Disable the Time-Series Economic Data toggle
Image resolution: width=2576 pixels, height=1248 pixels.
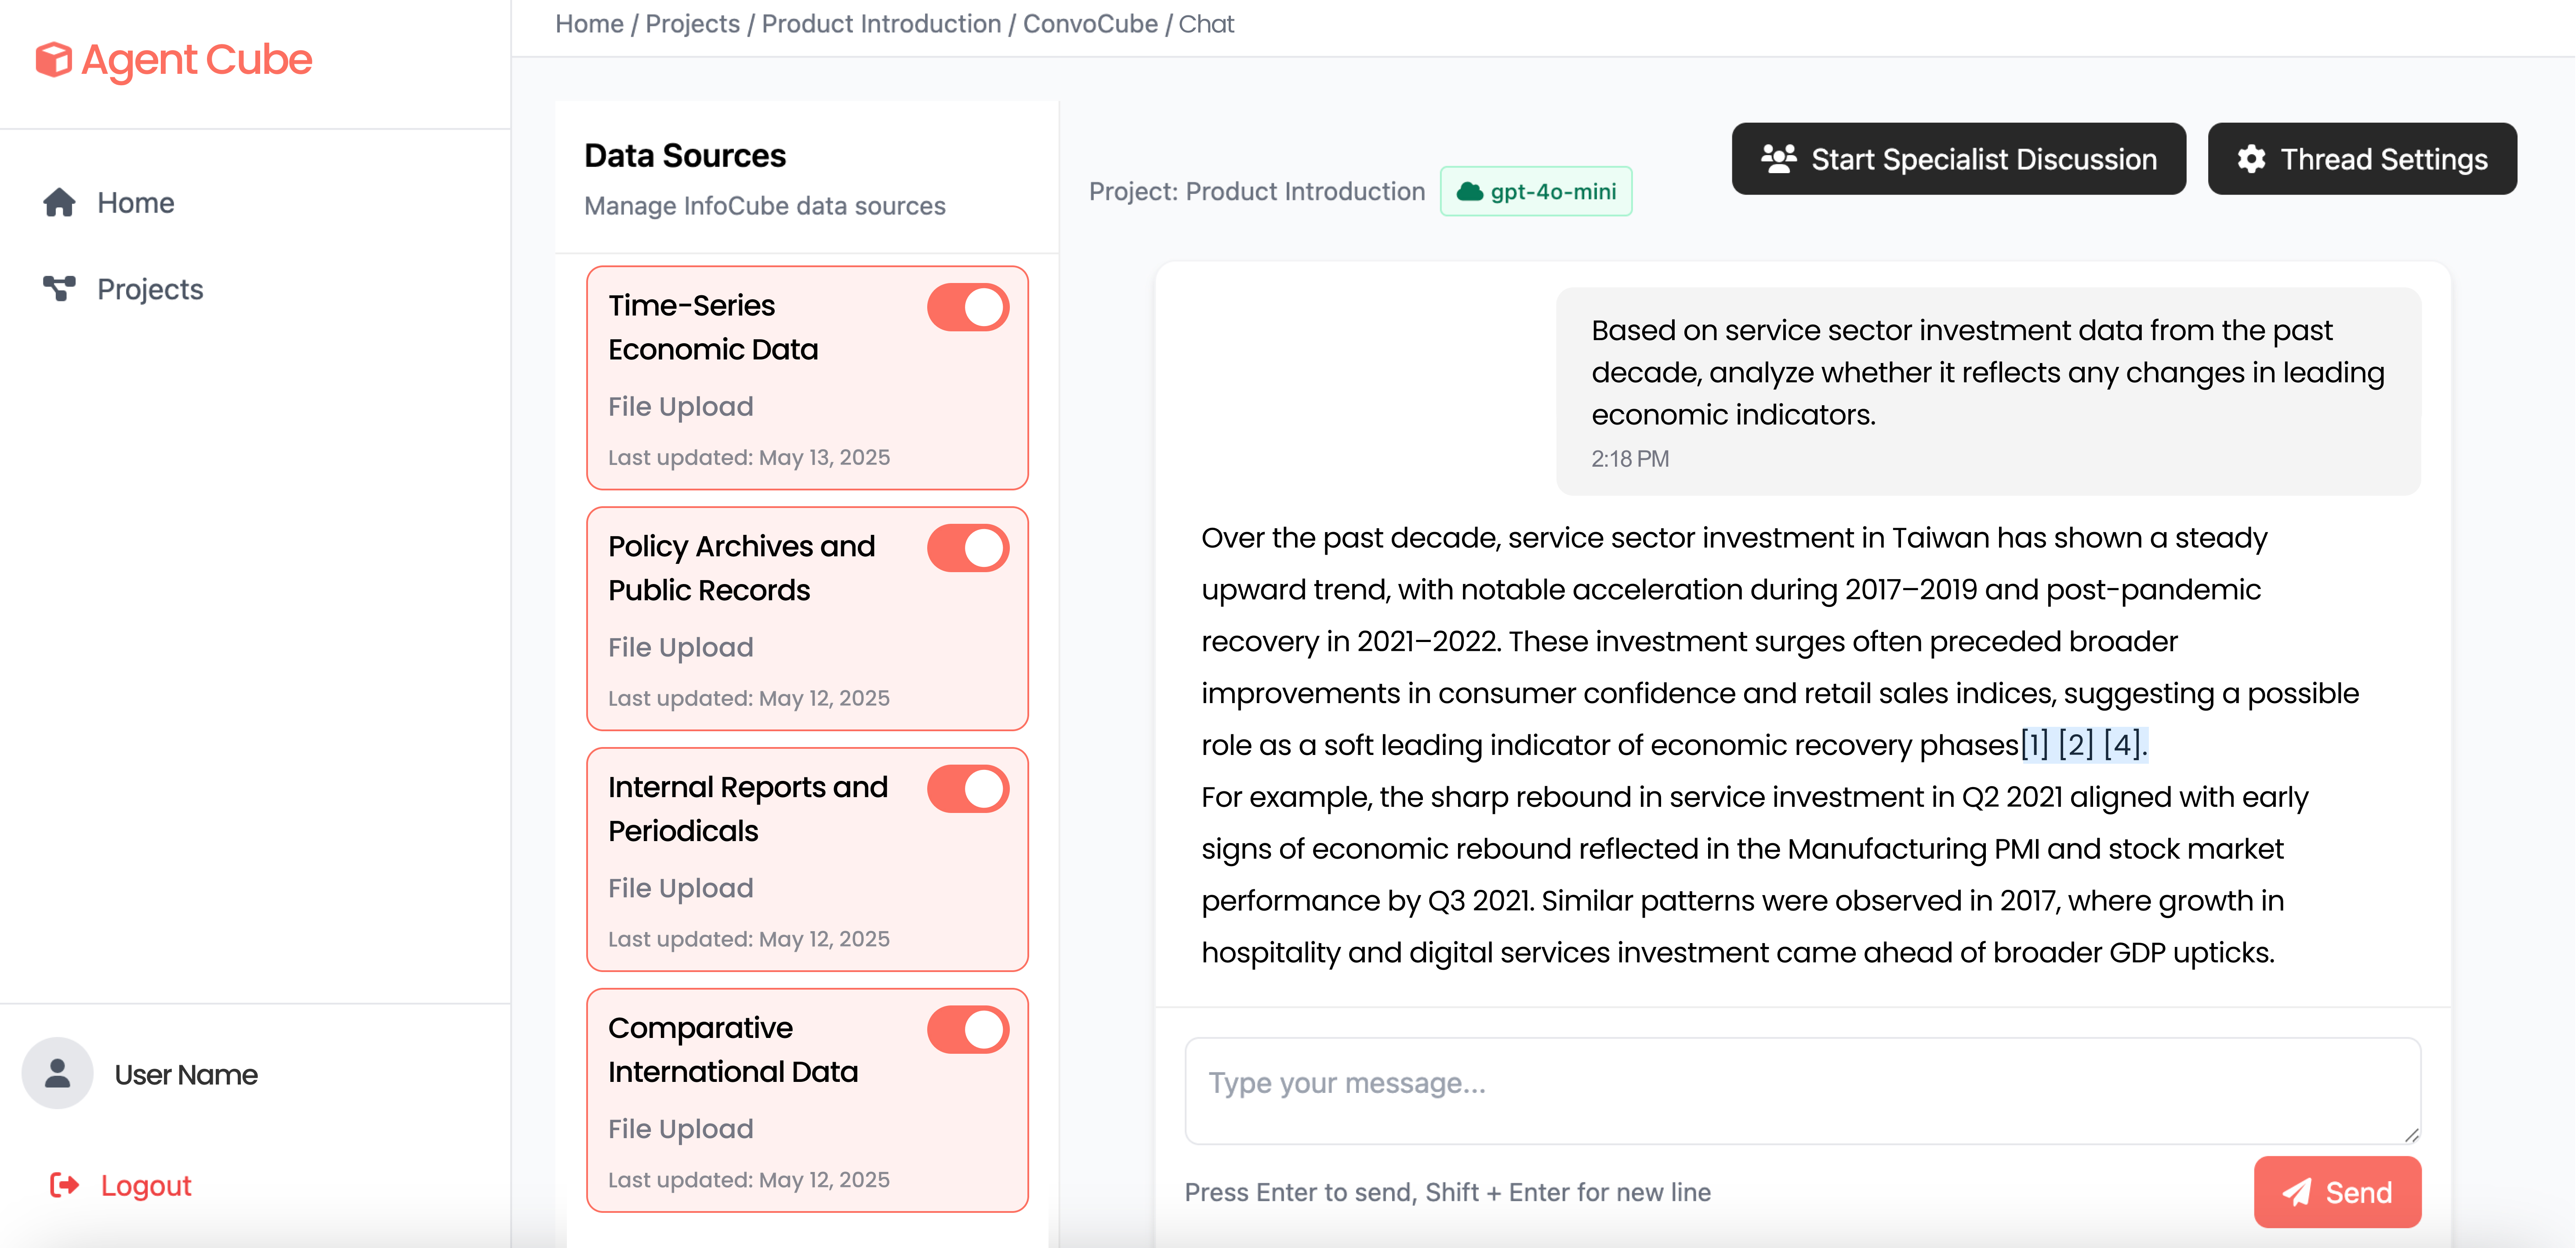[968, 308]
